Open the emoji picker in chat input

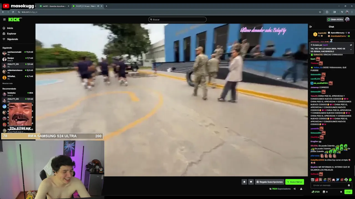click(x=349, y=185)
